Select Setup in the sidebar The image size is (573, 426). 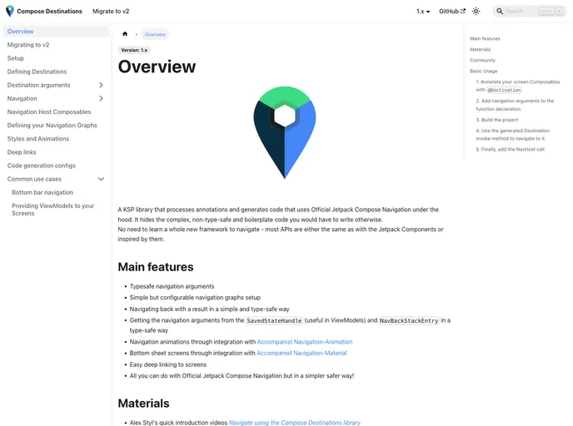tap(16, 58)
